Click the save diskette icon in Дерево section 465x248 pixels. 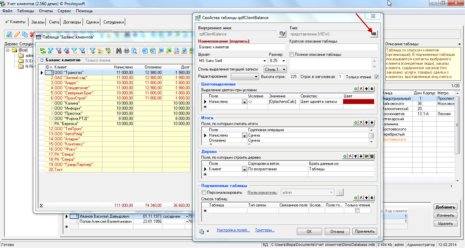point(372,156)
